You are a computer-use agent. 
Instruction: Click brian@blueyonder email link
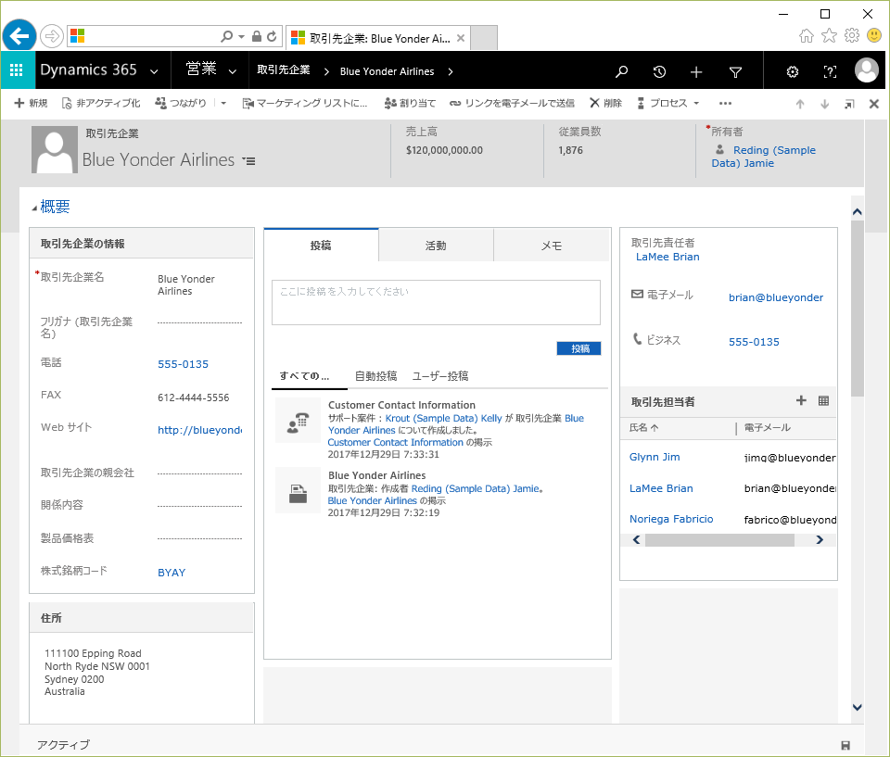[776, 297]
